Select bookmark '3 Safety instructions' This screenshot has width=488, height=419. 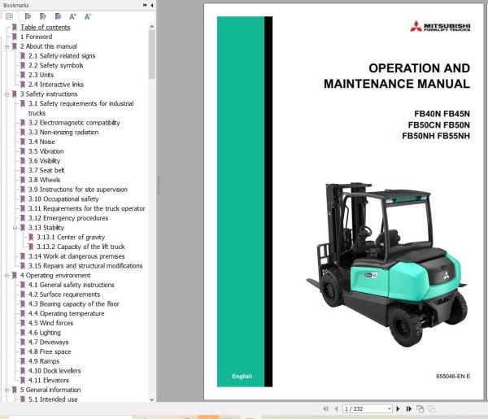tap(49, 94)
